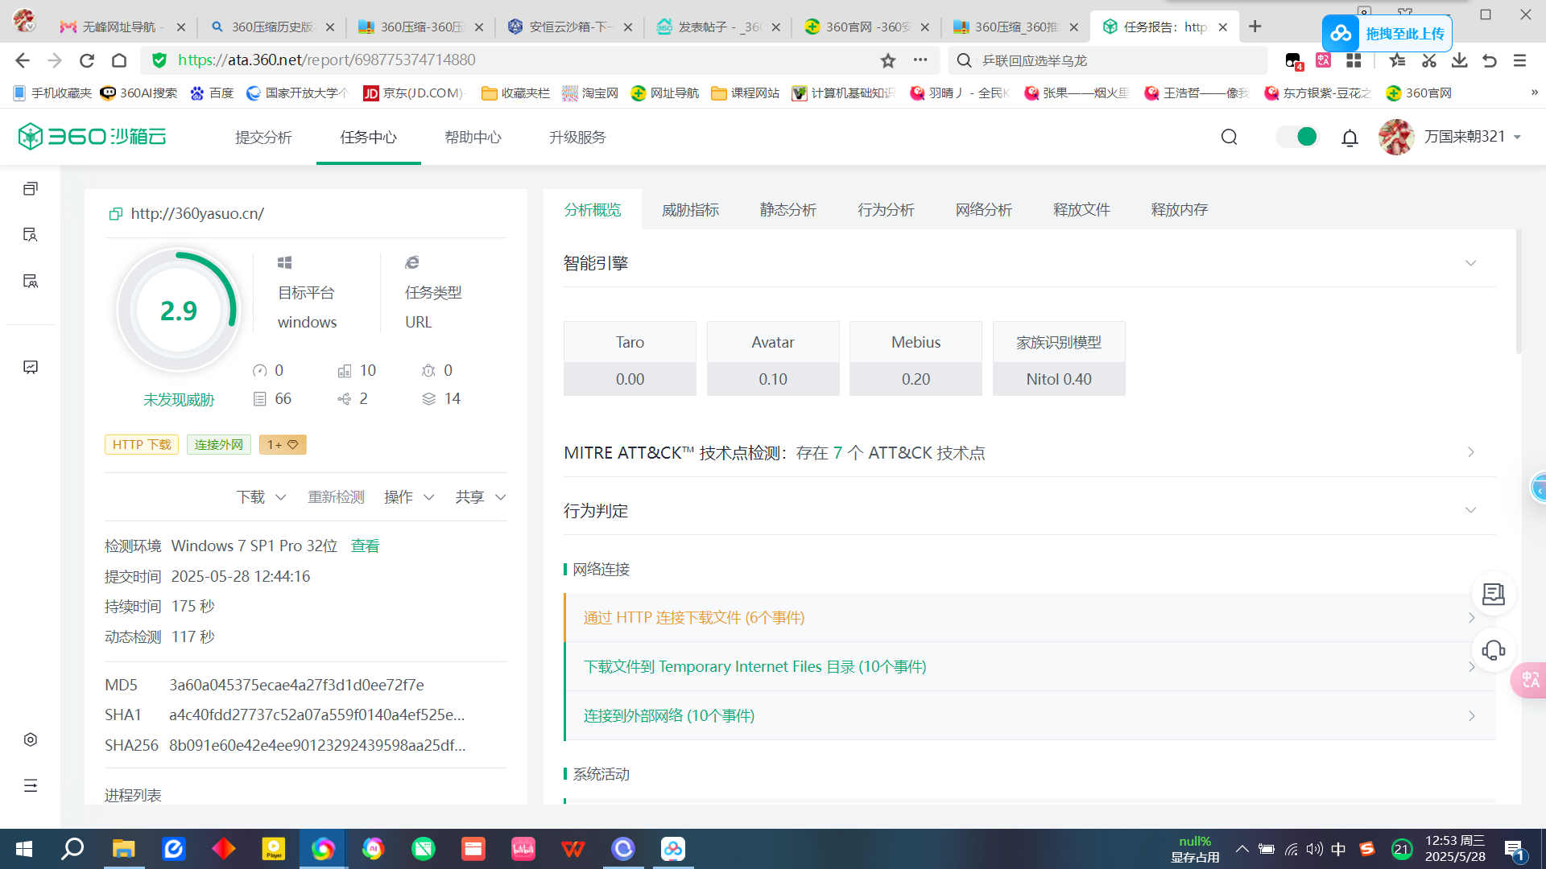Expand 连接到外部网络 events
The image size is (1546, 869).
1030,715
